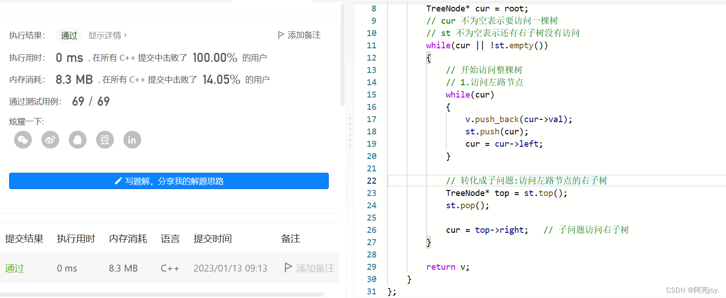This screenshot has height=298, width=726.
Task: Click the 69 / 69 test cases value
Action: 91,102
